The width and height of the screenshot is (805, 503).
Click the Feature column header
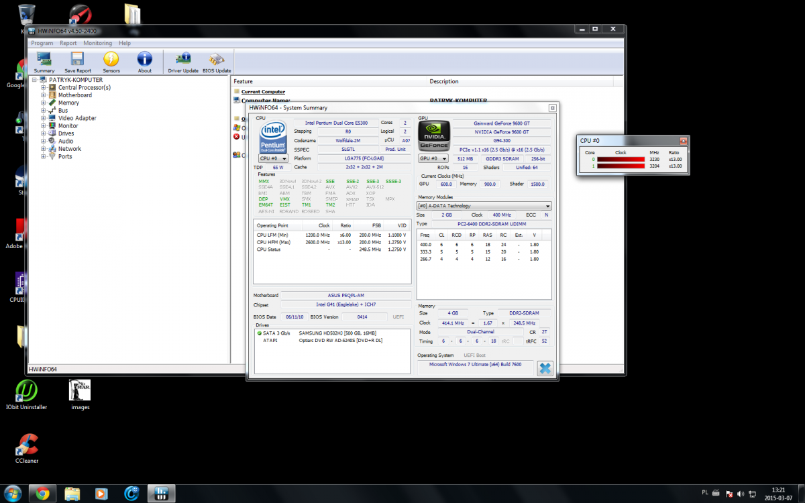click(329, 81)
